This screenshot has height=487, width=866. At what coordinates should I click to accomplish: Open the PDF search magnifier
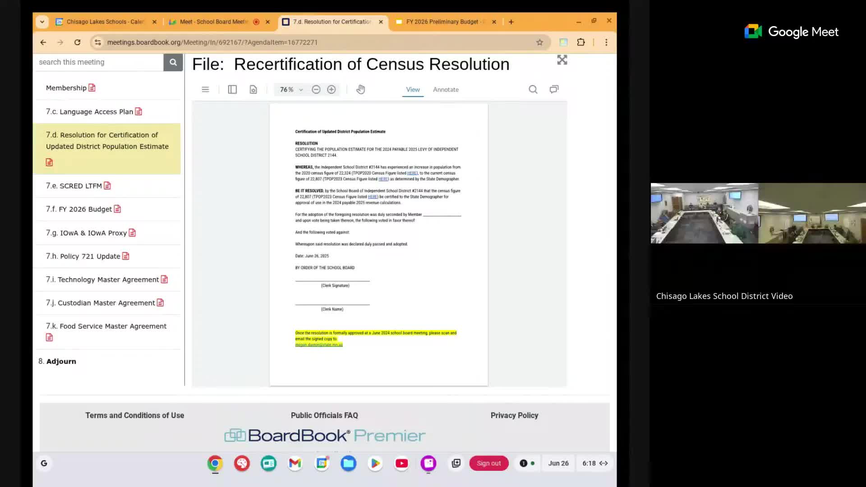pos(533,89)
